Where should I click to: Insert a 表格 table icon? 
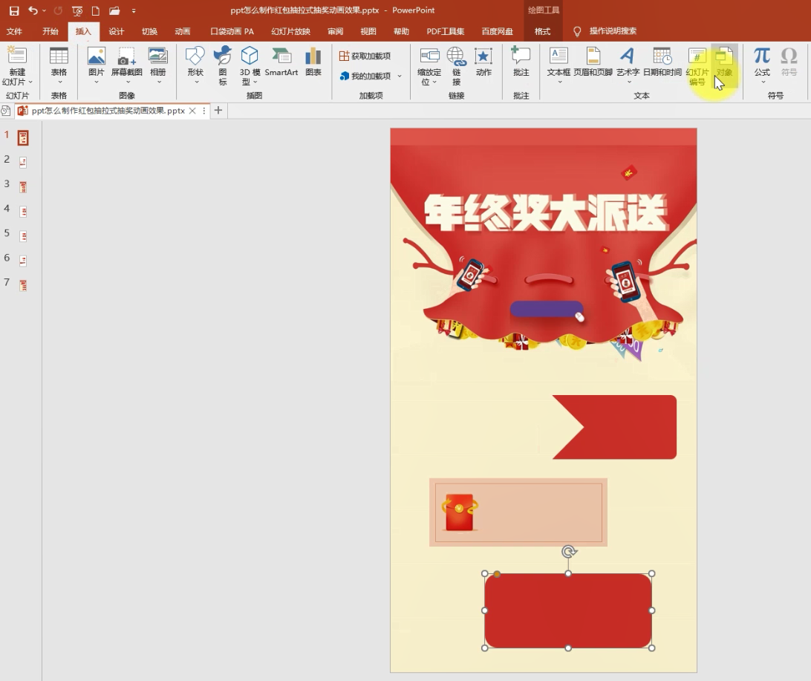(x=59, y=56)
